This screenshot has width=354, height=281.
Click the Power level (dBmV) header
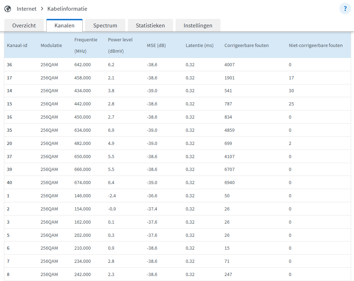120,45
